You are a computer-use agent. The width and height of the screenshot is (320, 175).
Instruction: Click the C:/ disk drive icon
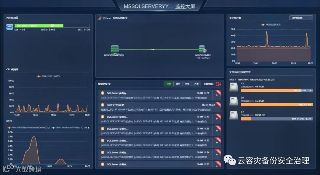coord(234,87)
